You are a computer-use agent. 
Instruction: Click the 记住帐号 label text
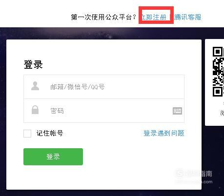coord(50,133)
